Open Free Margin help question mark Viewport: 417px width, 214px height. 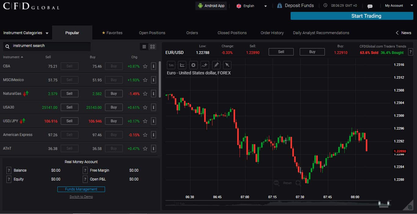pos(85,170)
